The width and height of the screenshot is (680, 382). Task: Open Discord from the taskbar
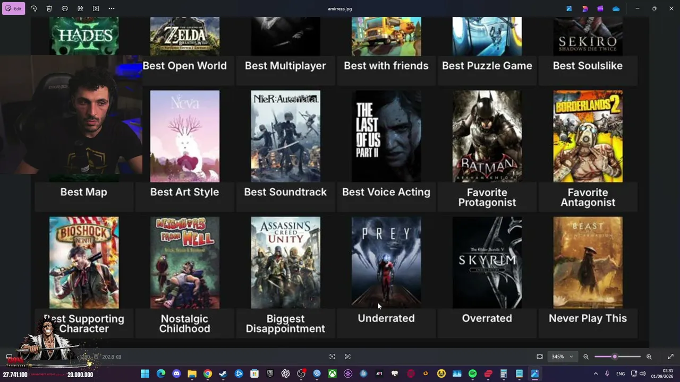176,374
